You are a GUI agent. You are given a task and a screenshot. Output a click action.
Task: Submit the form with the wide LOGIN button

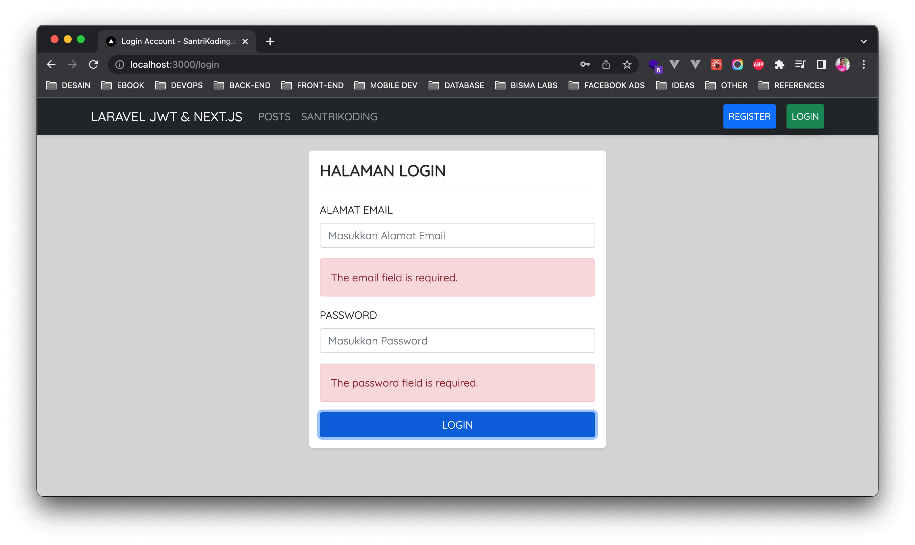click(457, 425)
